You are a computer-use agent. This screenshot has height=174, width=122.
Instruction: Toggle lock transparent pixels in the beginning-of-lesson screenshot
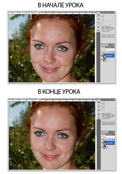108,52
